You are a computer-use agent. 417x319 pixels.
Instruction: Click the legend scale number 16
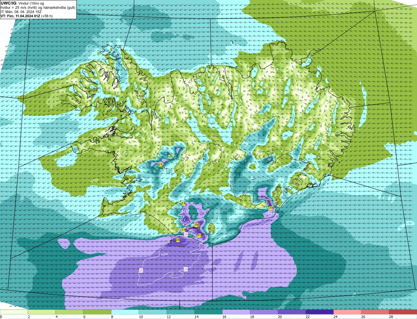pos(224,317)
